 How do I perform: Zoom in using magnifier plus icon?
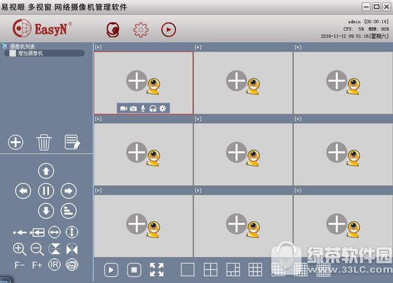pos(19,249)
